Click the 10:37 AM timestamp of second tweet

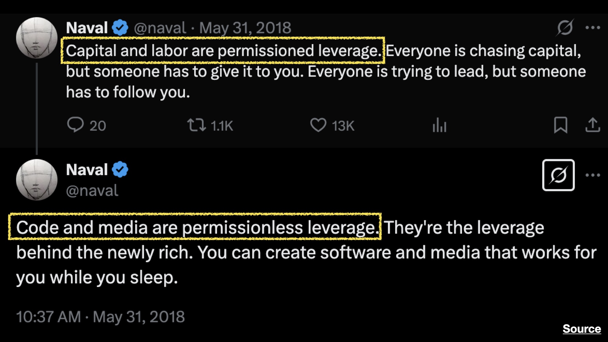(x=48, y=317)
